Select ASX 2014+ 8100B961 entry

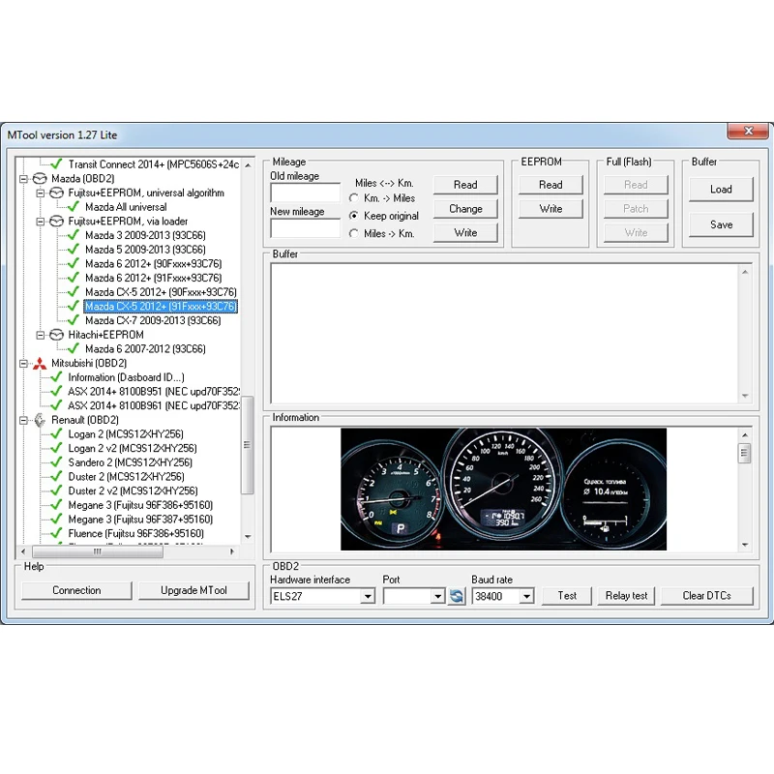click(154, 405)
